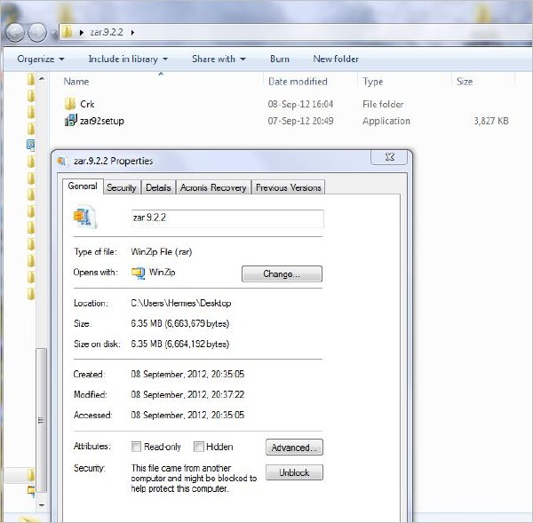
Task: Click New folder in the toolbar
Action: pos(336,59)
